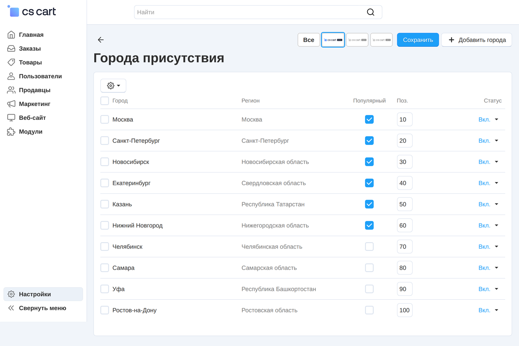
Task: Show all storefronts with Все button
Action: click(309, 40)
